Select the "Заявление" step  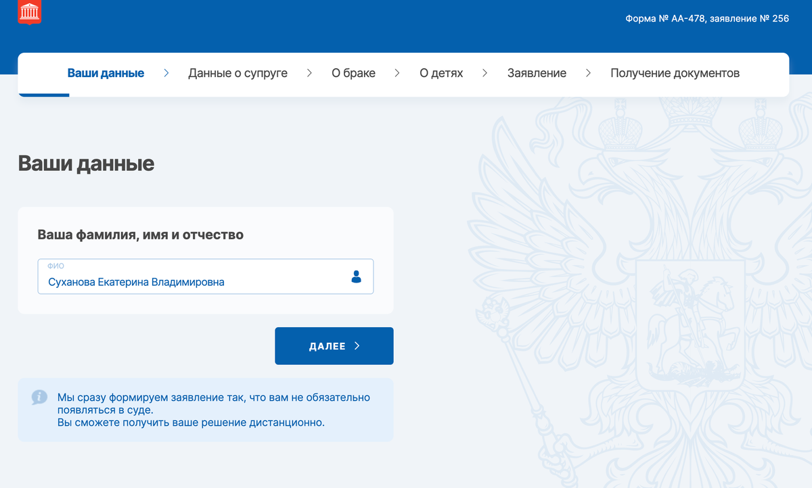pyautogui.click(x=537, y=73)
